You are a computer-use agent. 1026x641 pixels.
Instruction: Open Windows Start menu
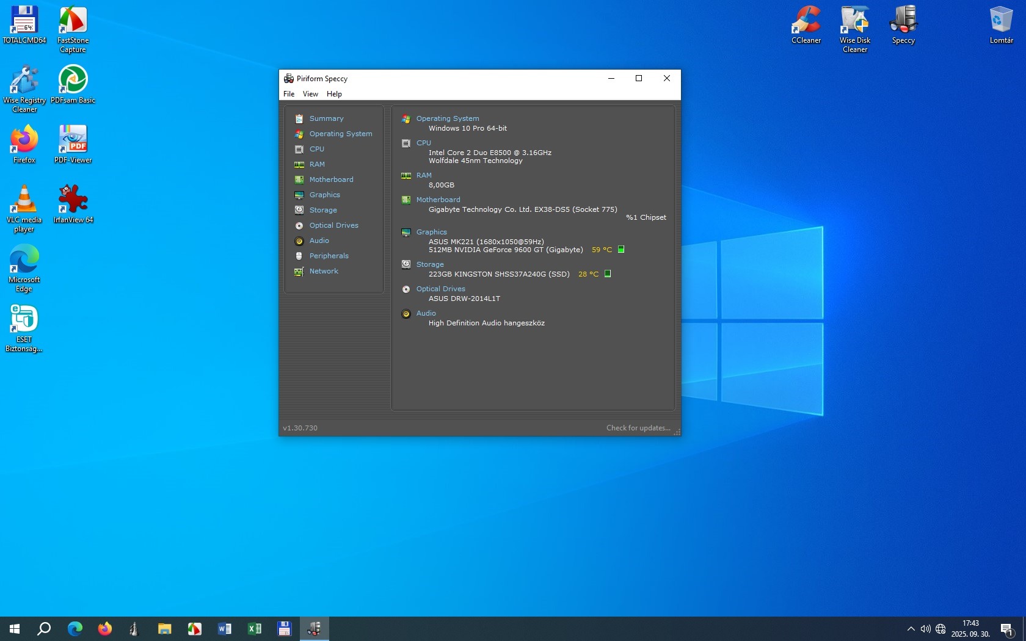pyautogui.click(x=15, y=629)
